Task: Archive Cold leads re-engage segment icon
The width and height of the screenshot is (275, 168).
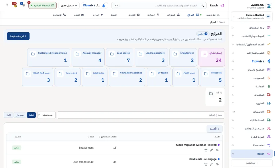Action: [206, 164]
